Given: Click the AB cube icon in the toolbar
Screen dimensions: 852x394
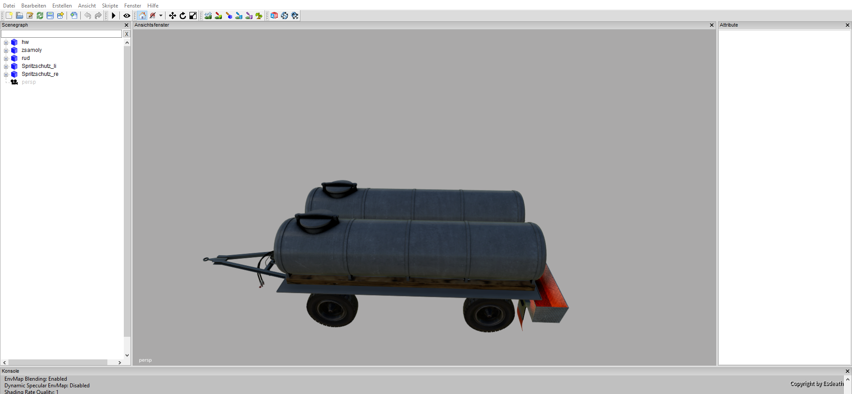Looking at the screenshot, I should tap(274, 16).
